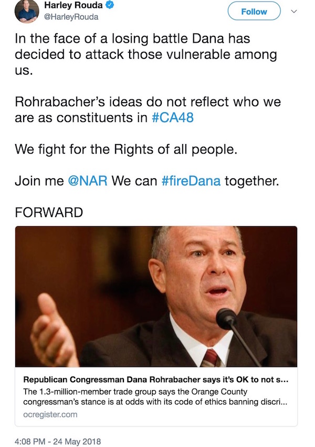Open the #CA48 hashtag

point(173,117)
